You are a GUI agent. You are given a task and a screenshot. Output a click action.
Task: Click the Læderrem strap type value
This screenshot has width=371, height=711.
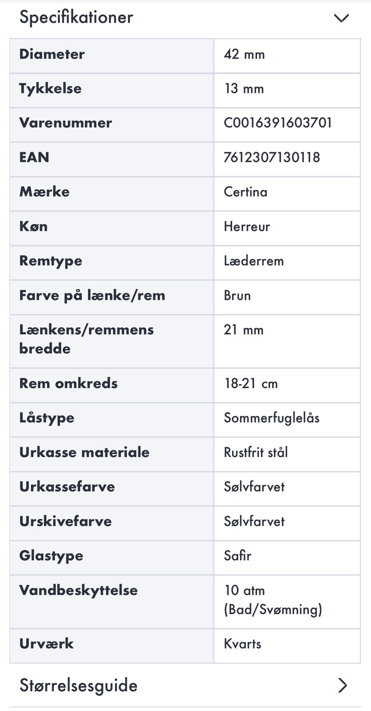pos(253,261)
